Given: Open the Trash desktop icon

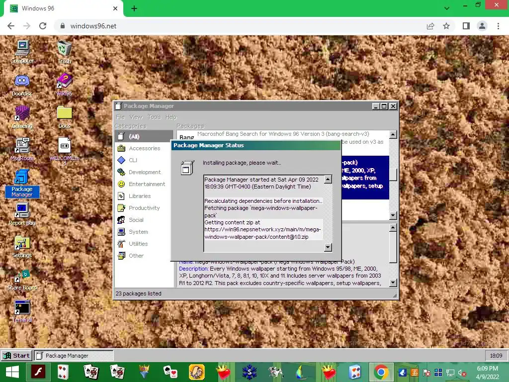Looking at the screenshot, I should click(x=64, y=52).
